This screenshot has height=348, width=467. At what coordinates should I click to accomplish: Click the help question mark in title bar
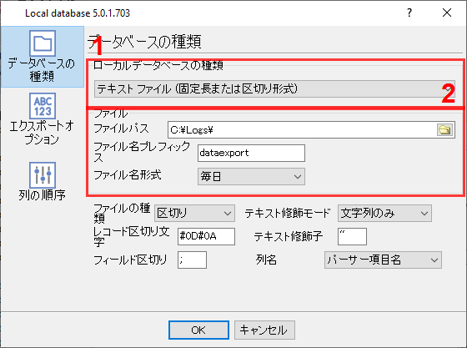pyautogui.click(x=409, y=13)
